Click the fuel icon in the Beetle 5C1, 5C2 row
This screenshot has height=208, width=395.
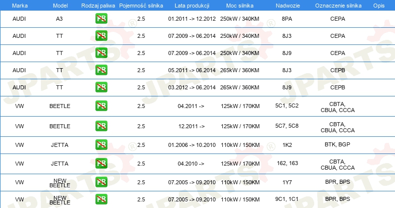click(x=101, y=106)
